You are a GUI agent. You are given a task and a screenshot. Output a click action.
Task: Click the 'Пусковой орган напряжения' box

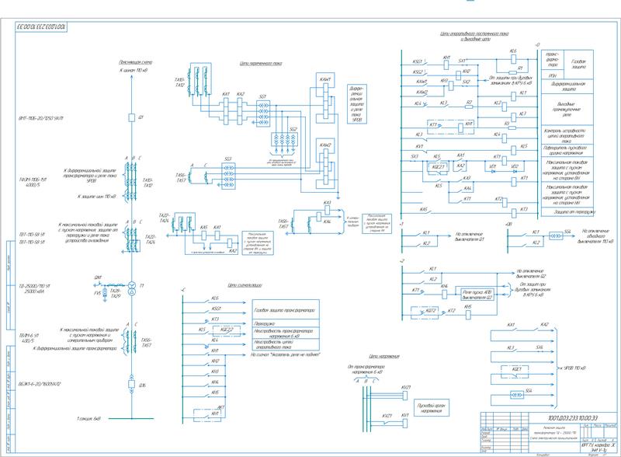(432, 408)
